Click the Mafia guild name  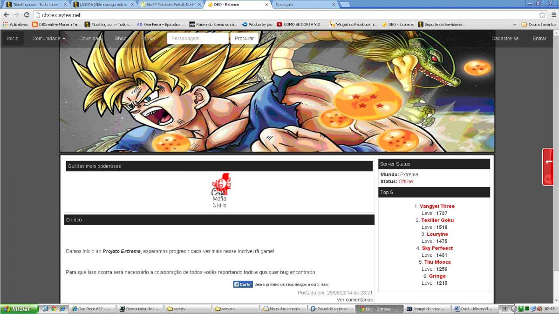(x=219, y=199)
